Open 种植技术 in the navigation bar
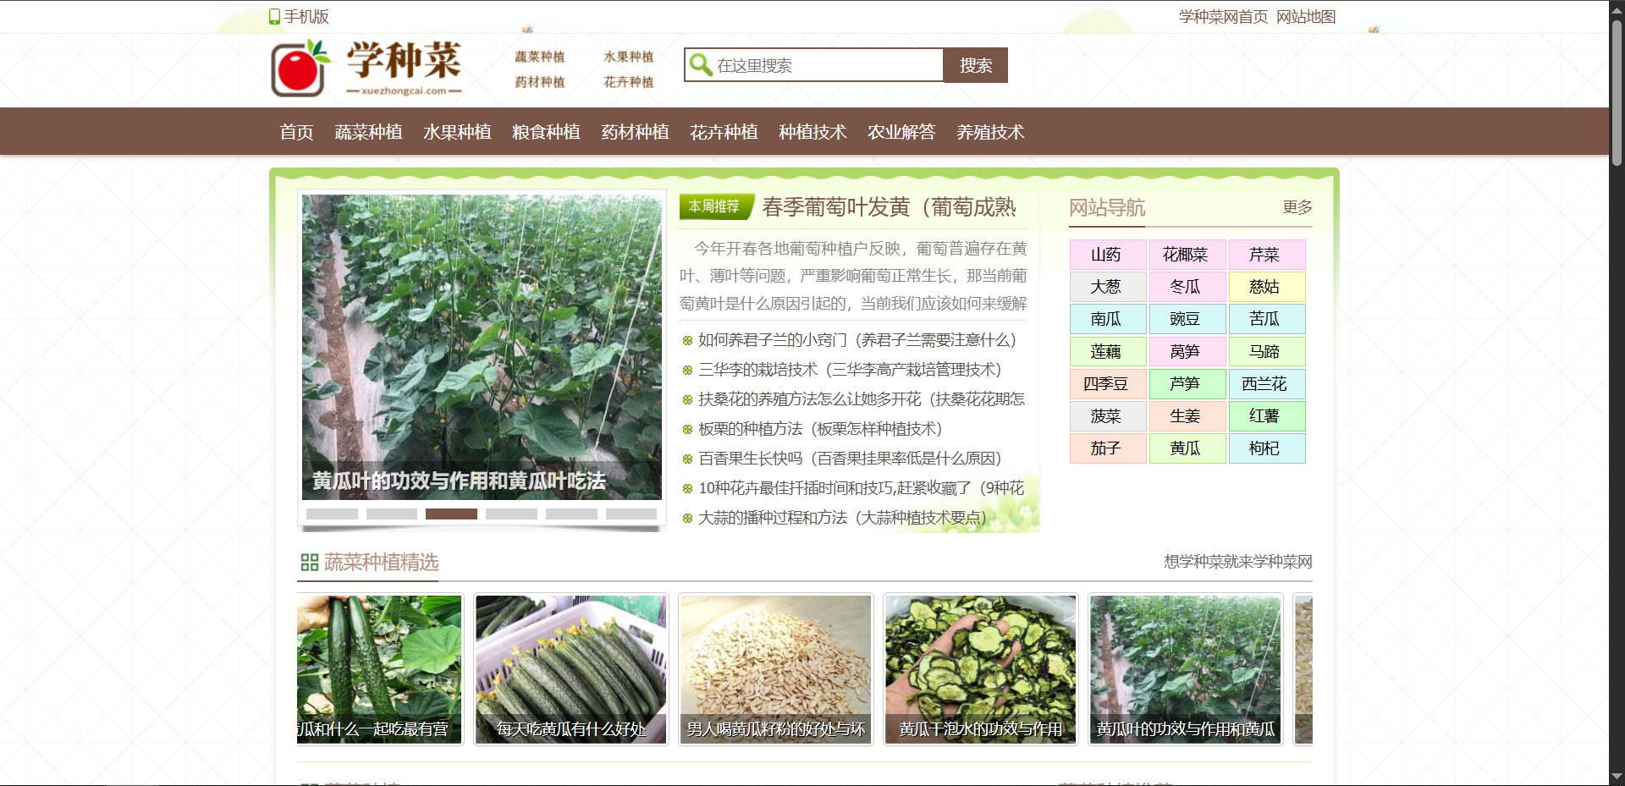The height and width of the screenshot is (786, 1625). 812,132
